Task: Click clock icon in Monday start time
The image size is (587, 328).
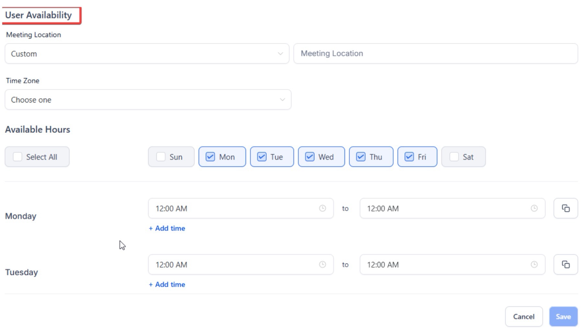Action: 322,208
